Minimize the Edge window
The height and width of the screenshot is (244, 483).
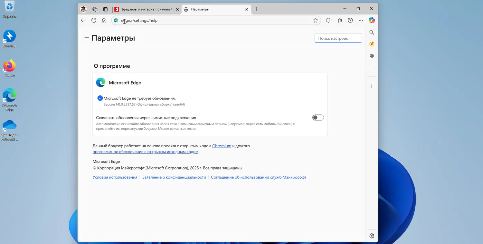[x=345, y=9]
